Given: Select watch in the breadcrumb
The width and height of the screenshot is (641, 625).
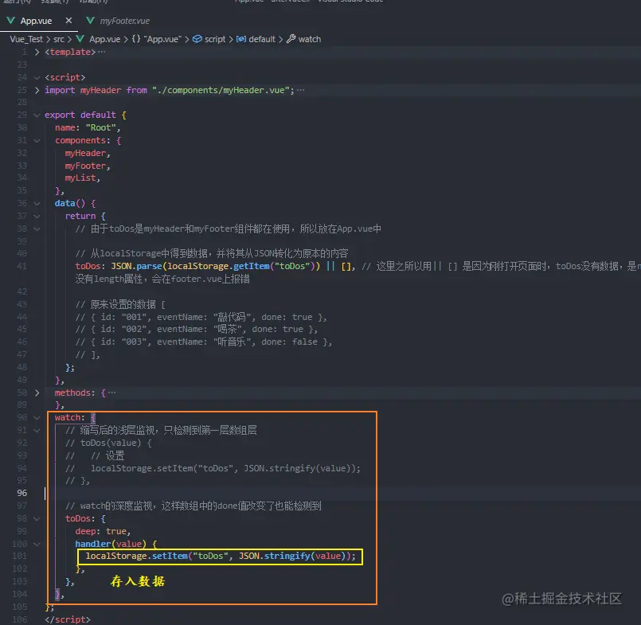Looking at the screenshot, I should (310, 39).
